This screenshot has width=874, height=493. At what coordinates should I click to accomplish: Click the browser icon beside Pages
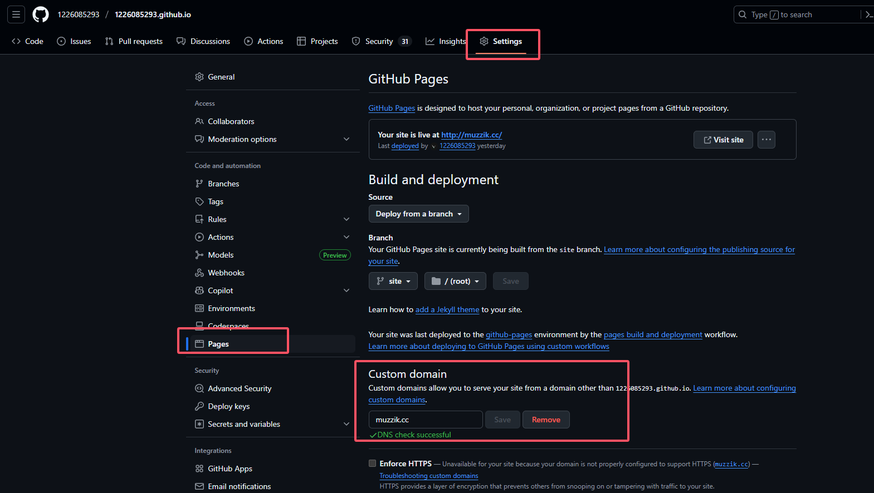click(199, 344)
